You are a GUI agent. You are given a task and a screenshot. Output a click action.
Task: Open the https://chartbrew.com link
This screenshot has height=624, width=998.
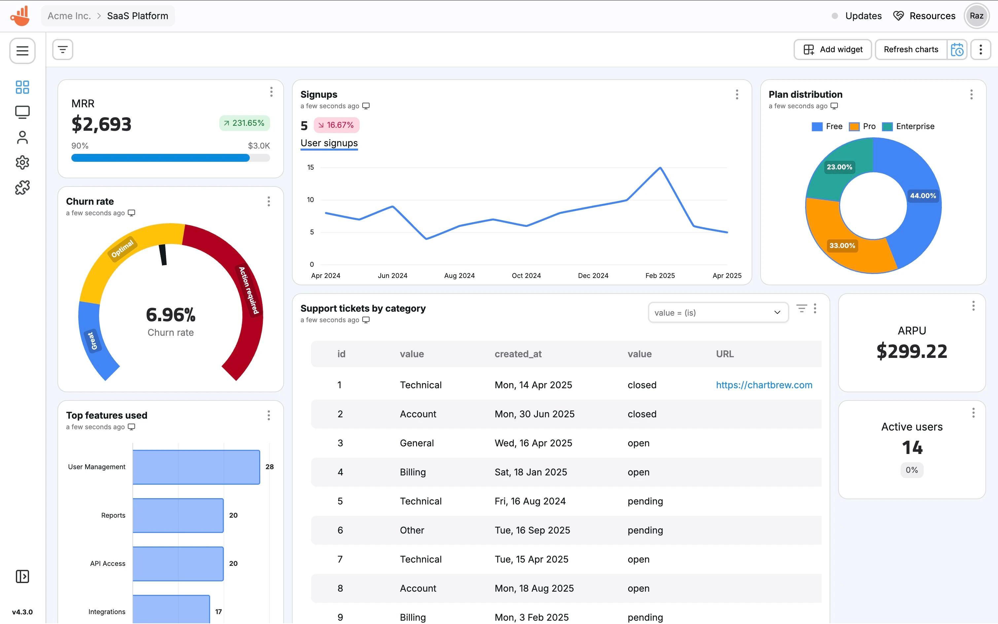pos(764,385)
